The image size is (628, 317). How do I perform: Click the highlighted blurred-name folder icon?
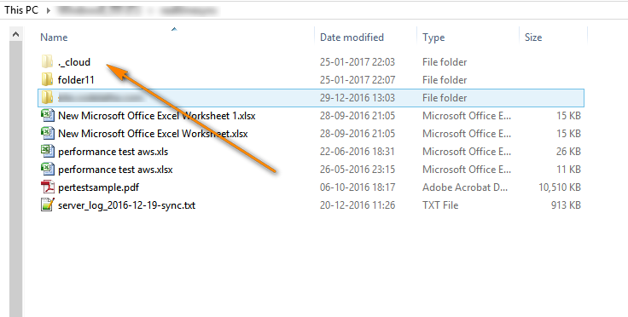click(x=47, y=97)
